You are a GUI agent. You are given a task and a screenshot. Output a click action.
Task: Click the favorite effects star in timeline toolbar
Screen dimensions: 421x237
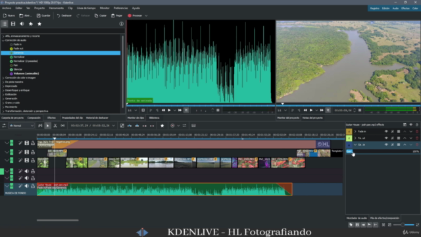[162, 126]
